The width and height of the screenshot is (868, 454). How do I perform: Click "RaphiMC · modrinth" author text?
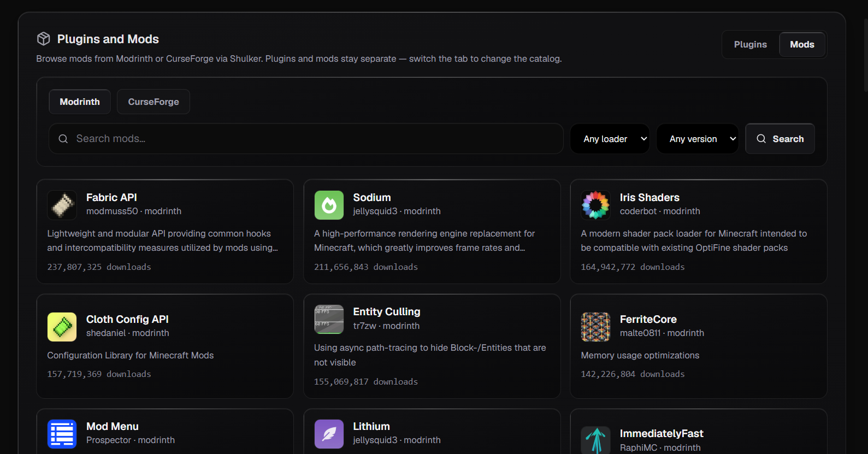click(x=660, y=447)
